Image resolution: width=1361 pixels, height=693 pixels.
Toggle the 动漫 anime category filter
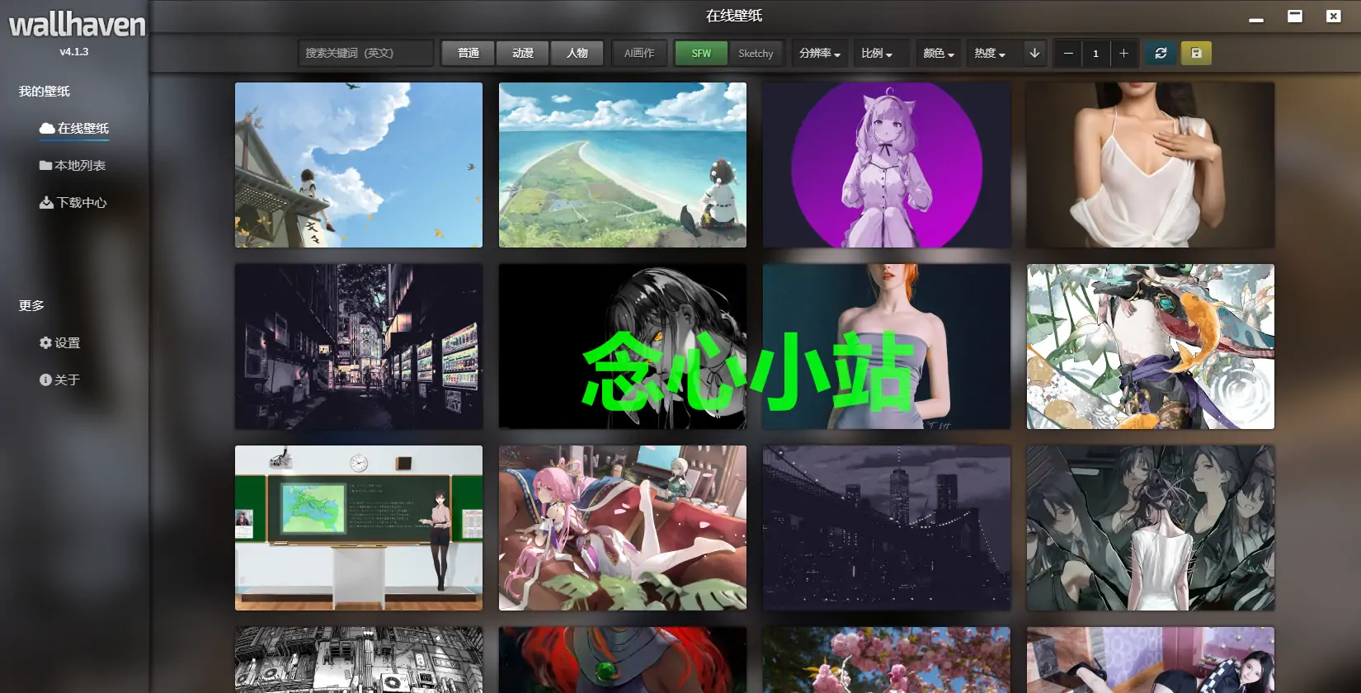pos(523,53)
